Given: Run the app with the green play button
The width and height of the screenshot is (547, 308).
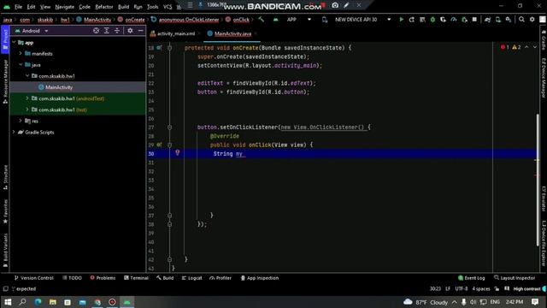Looking at the screenshot, I should point(401,20).
